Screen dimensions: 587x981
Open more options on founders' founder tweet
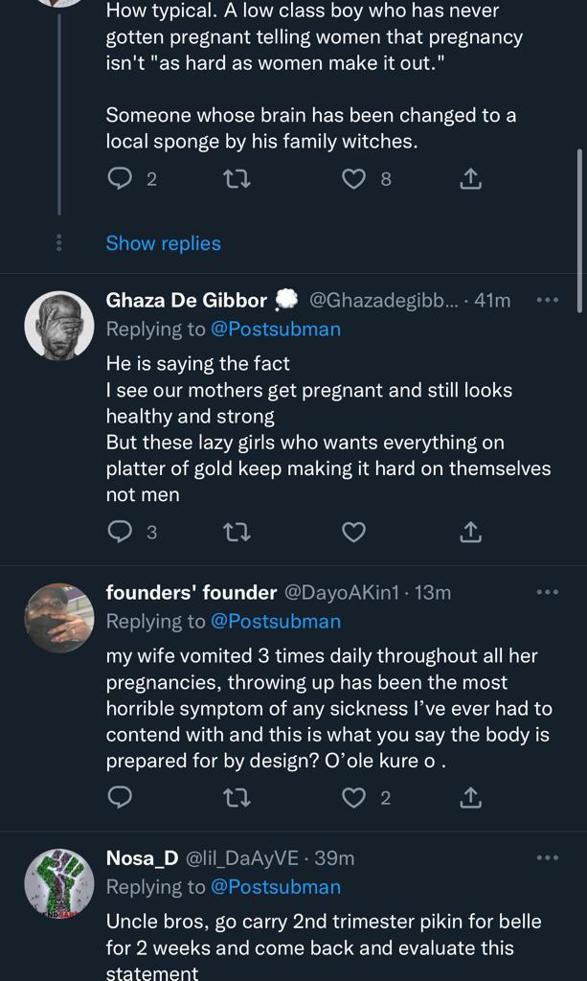pos(547,592)
